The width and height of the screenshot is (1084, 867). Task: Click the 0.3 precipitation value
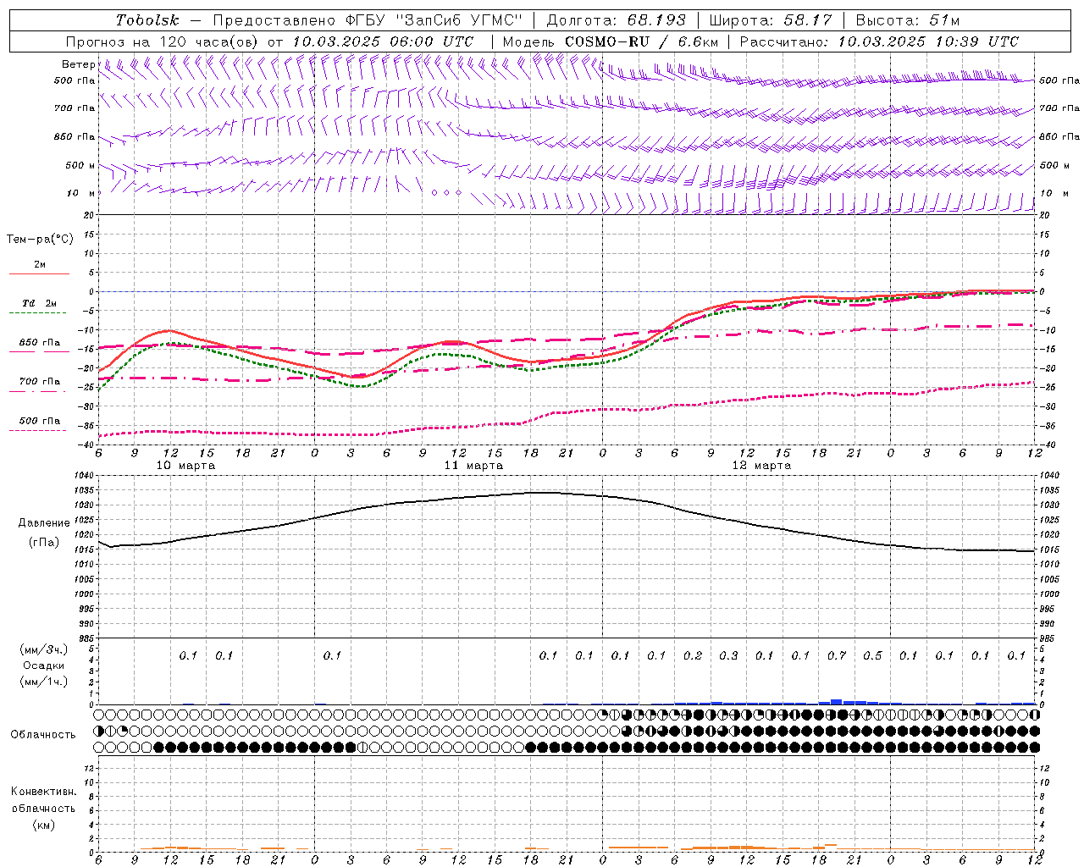point(728,655)
